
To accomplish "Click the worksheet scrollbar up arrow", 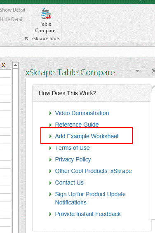I will (x=15, y=65).
